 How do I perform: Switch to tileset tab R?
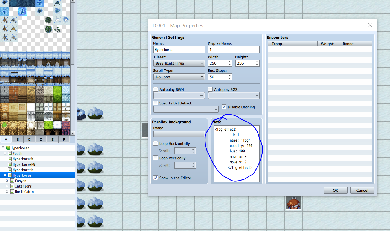(64, 139)
